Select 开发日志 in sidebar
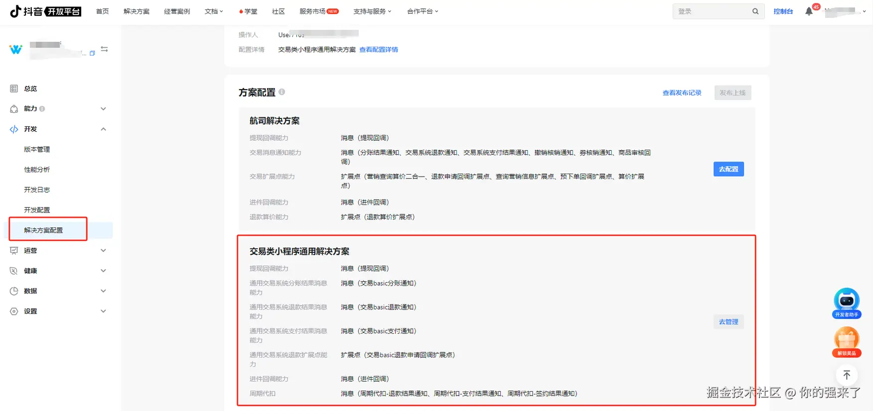873x411 pixels. click(x=37, y=190)
